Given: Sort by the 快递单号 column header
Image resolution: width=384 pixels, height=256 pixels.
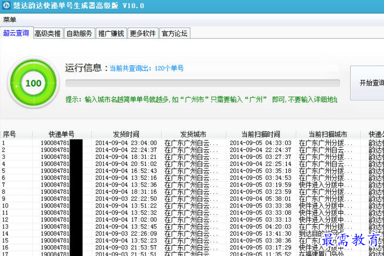Looking at the screenshot, I should point(62,134).
